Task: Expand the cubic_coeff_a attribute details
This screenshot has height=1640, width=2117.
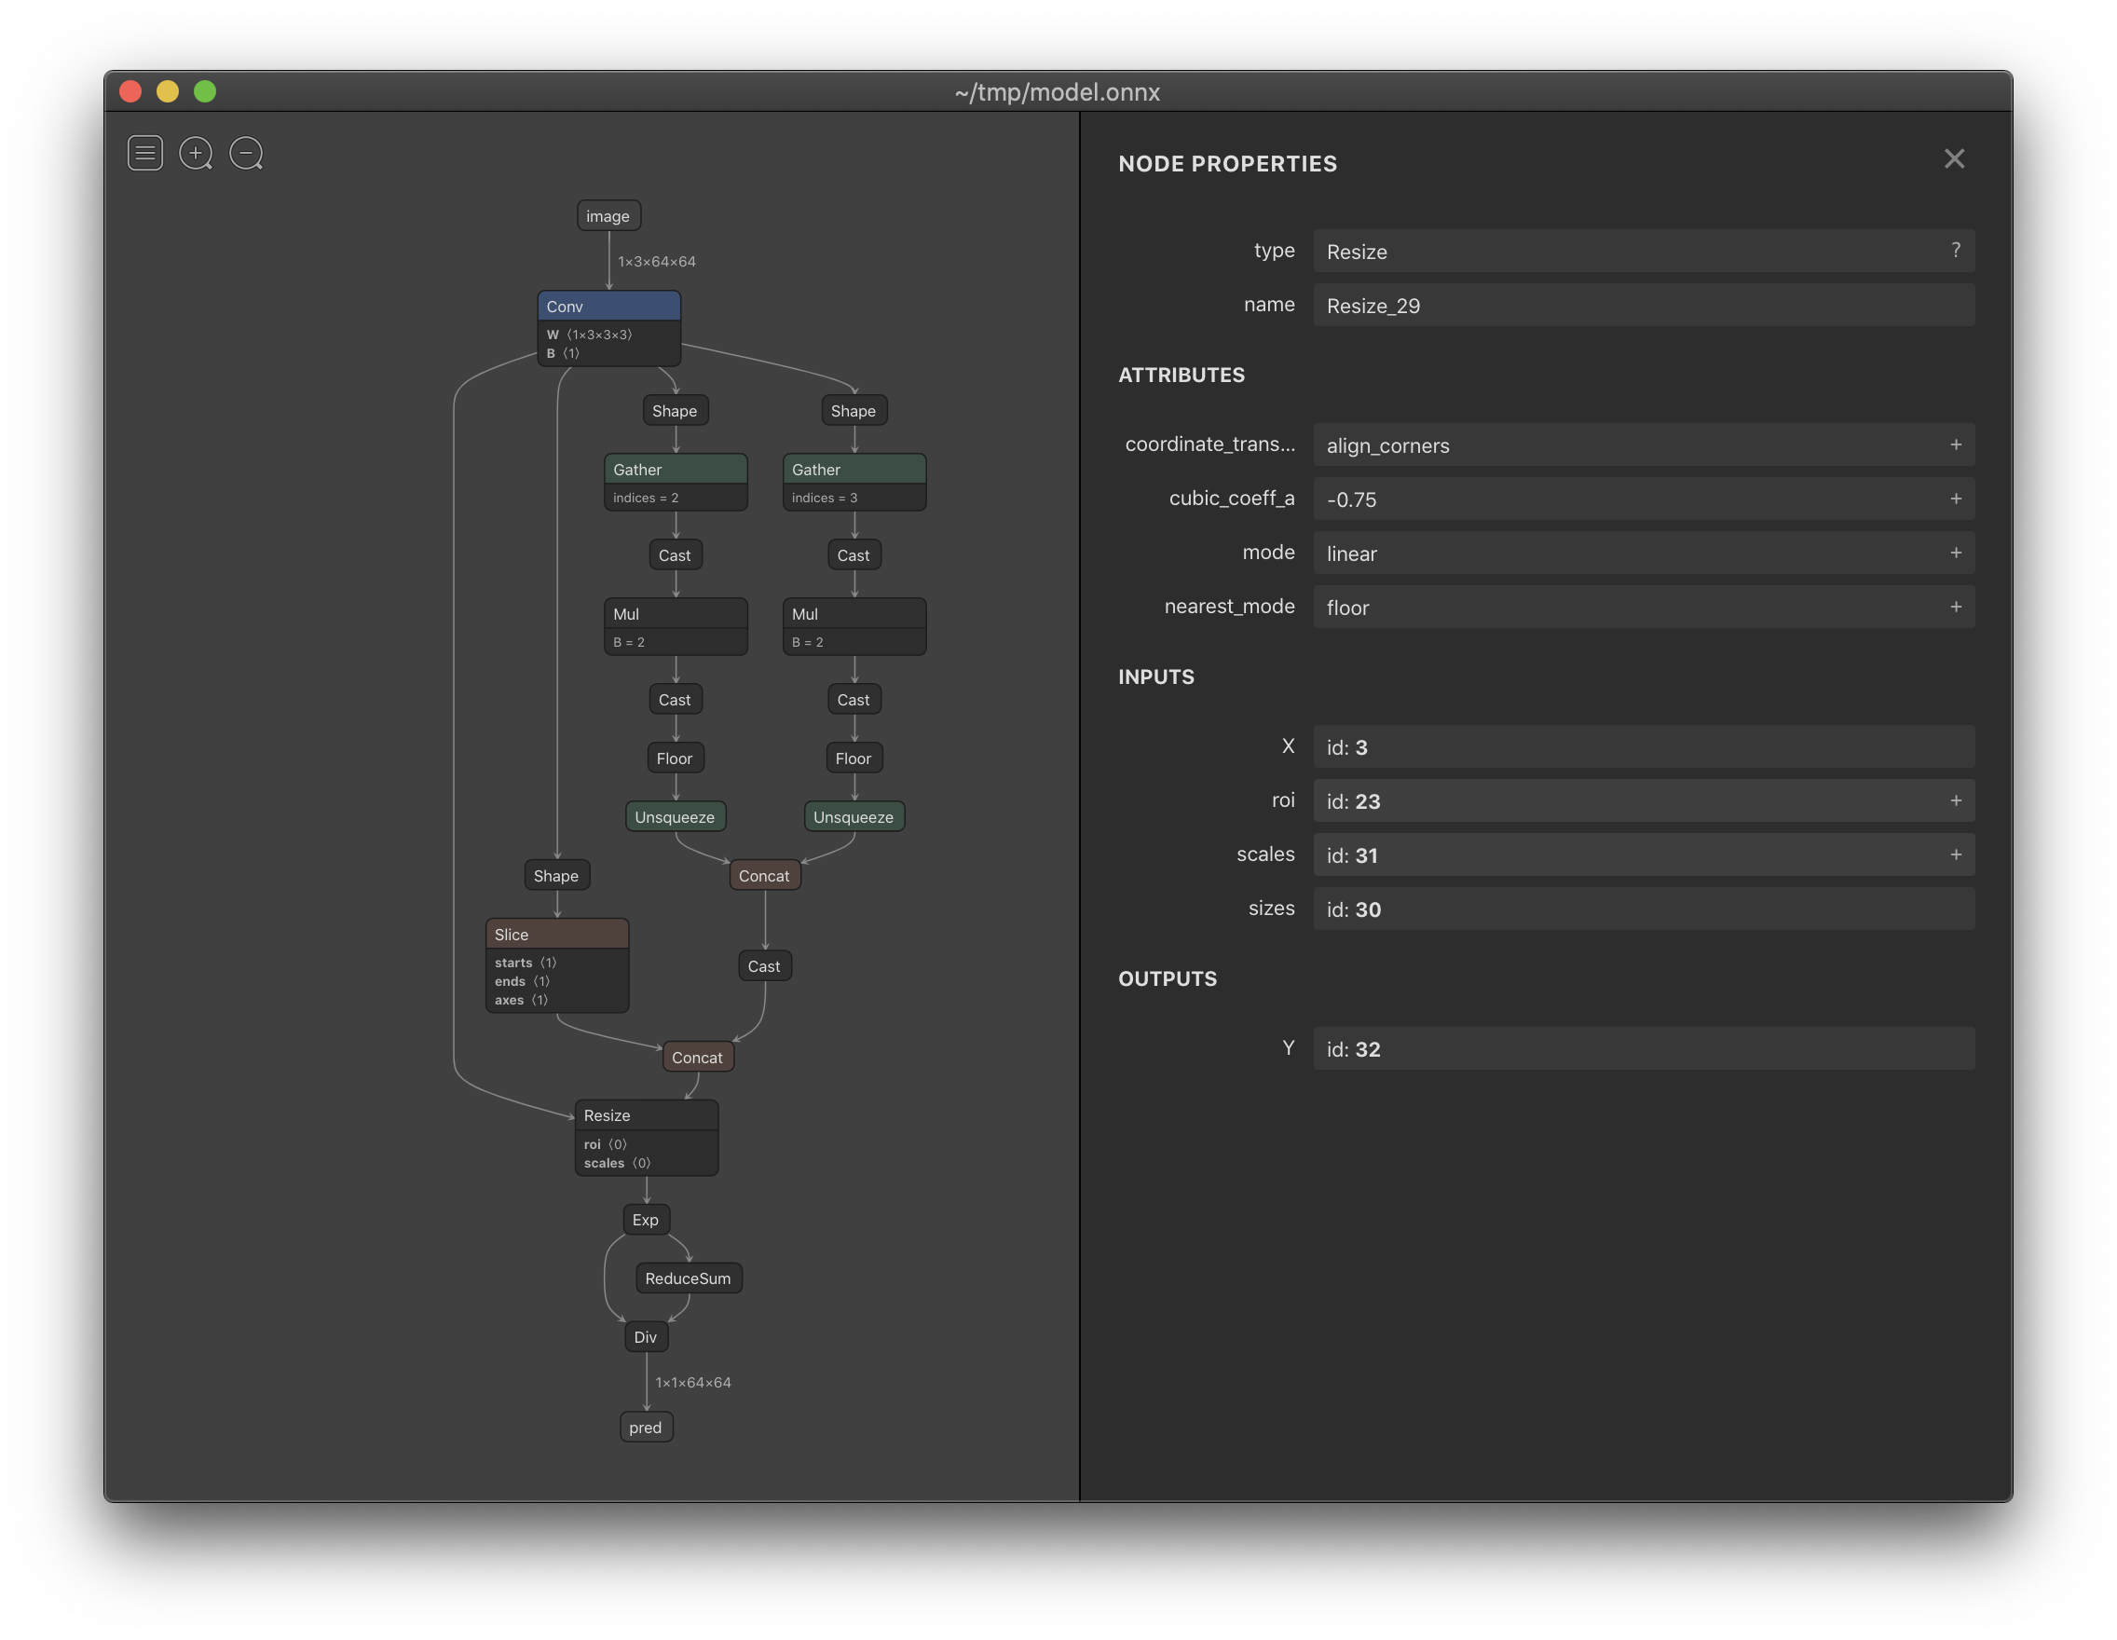Action: [1955, 499]
